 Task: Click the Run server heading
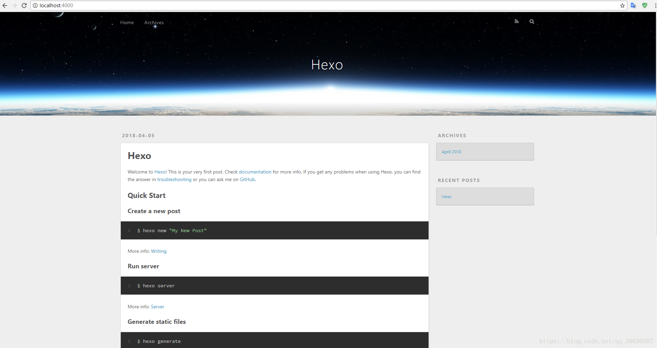pos(143,266)
